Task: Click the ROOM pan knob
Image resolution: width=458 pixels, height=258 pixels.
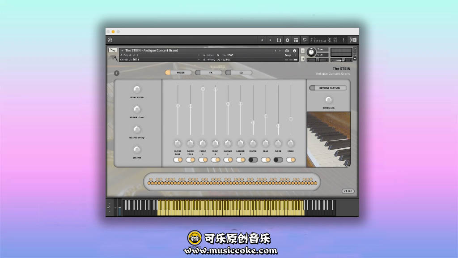Action: 291,143
